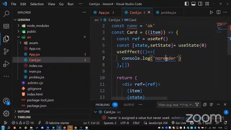Open App.css in explorer
This screenshot has height=130, width=231.
pos(35,49)
